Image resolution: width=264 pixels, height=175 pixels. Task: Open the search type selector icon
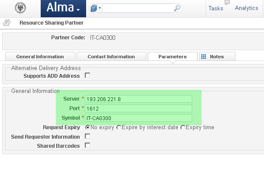coord(96,8)
